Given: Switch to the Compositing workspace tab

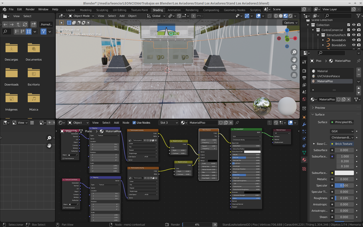Looking at the screenshot, I should pos(211,10).
